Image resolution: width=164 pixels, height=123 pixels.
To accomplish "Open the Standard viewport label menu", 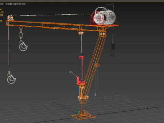I will 10,4.
